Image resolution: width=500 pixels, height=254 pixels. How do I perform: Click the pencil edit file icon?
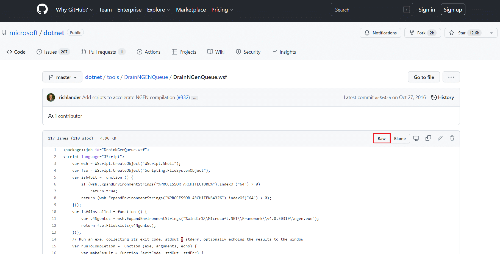point(440,138)
